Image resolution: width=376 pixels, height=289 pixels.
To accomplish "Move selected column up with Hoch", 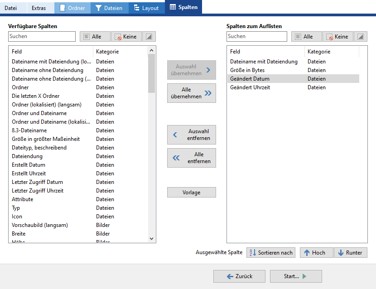I will (316, 253).
